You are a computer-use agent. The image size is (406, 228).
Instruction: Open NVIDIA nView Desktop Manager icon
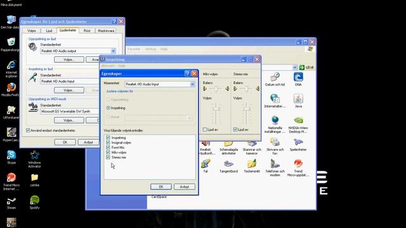pos(298,124)
